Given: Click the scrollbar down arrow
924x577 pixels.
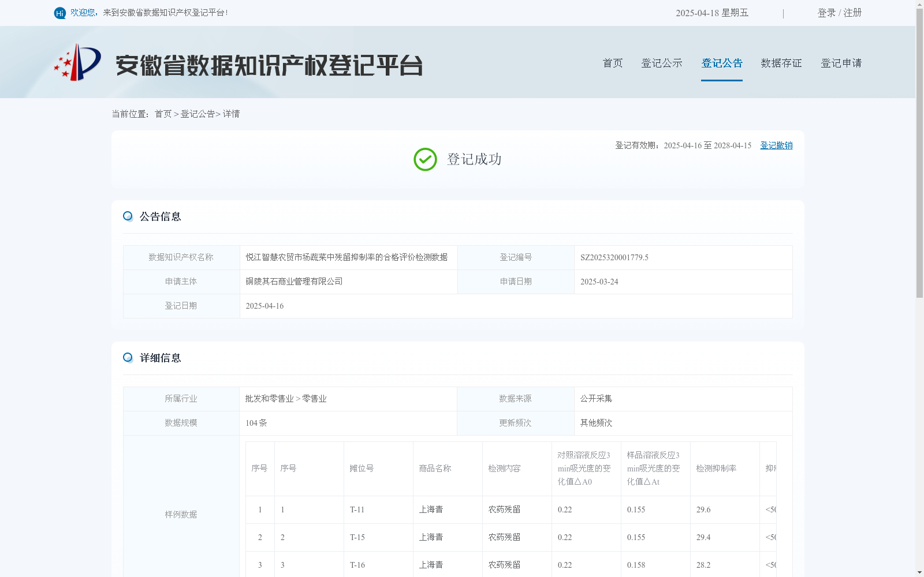Looking at the screenshot, I should coord(919,572).
